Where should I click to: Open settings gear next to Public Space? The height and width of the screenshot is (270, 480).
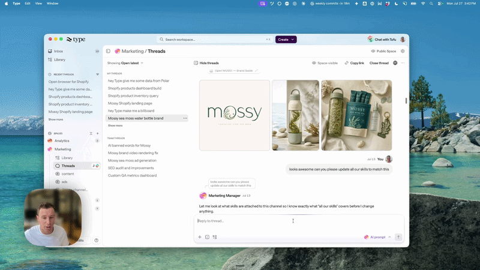point(403,51)
